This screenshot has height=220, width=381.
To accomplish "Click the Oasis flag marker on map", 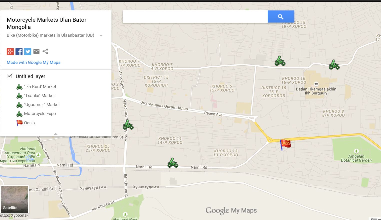I will (x=285, y=144).
